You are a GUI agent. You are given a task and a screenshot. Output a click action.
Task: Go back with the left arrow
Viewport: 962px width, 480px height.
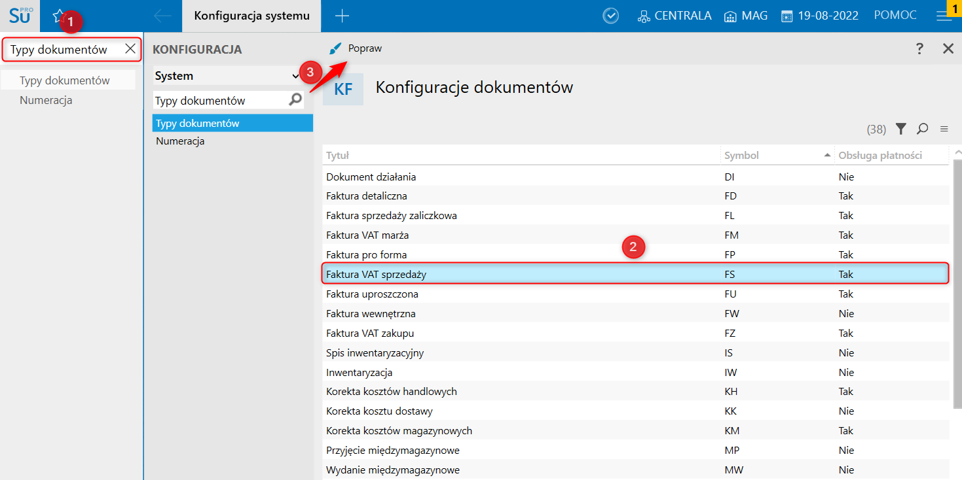[x=162, y=16]
